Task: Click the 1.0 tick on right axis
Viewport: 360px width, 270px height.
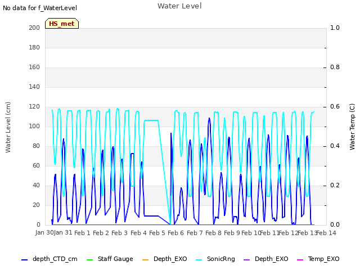Action: (x=335, y=28)
